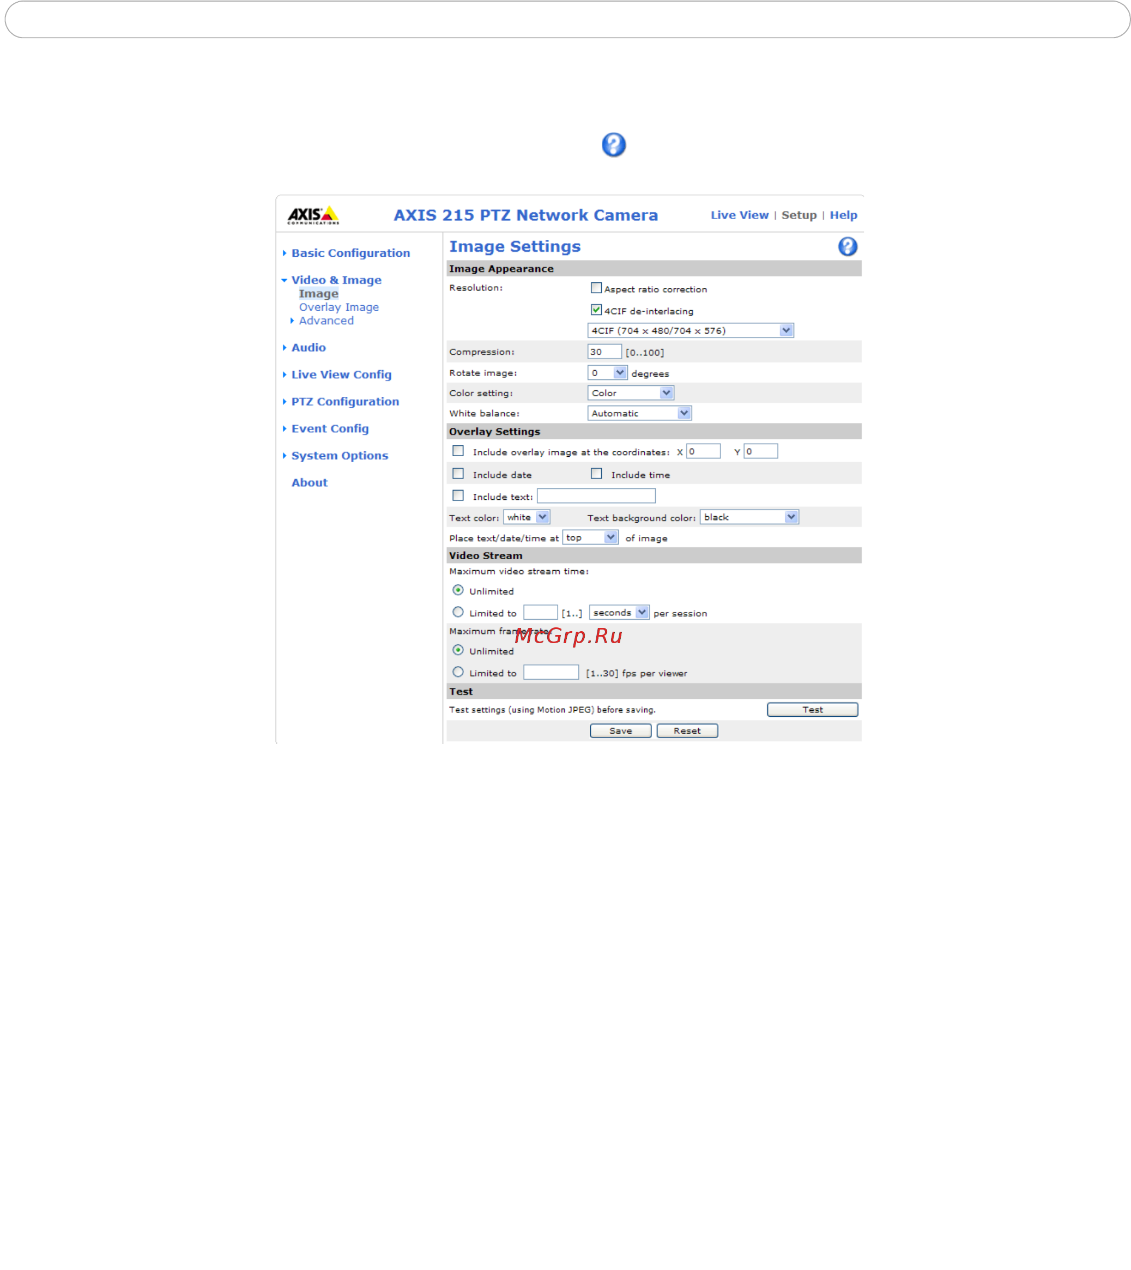This screenshot has width=1131, height=1270.
Task: Enable Aspect ratio correction checkbox
Action: [596, 288]
